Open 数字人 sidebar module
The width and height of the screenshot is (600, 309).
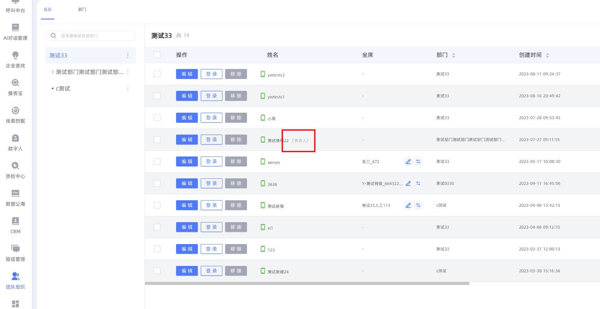click(x=15, y=142)
